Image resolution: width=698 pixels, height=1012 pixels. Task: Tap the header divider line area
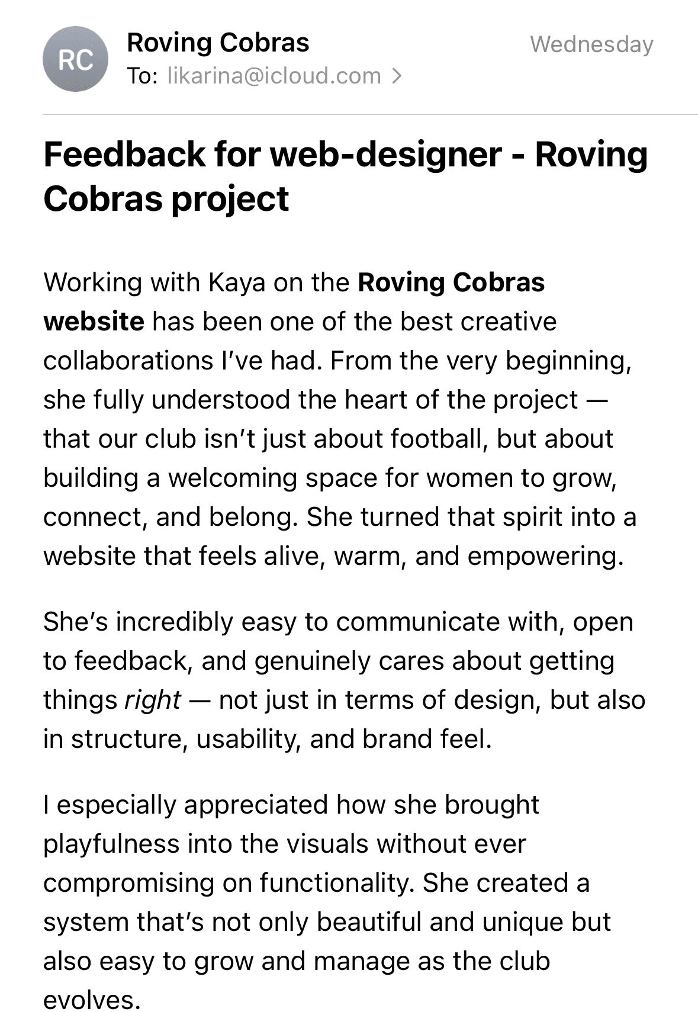370,114
